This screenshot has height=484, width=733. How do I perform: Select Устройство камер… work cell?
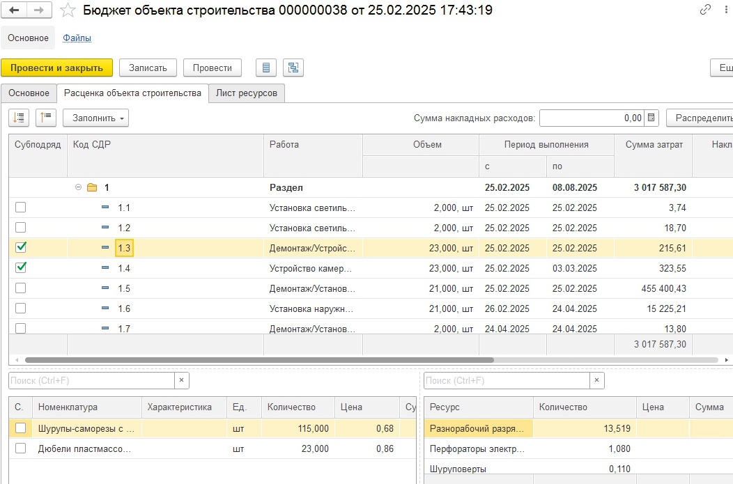tap(313, 268)
